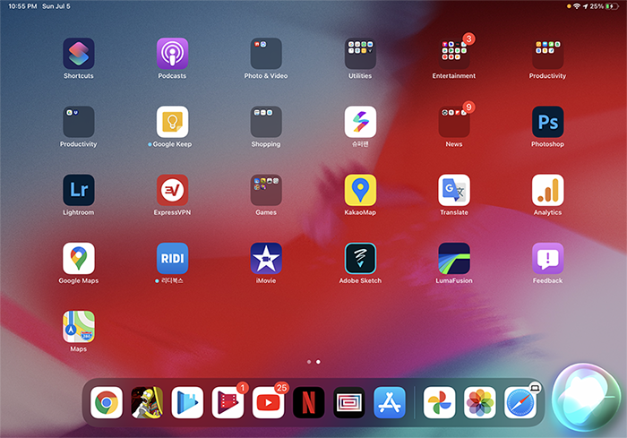Tap the date Sun Jul 5
Screen dimensions: 627x438
56,6
